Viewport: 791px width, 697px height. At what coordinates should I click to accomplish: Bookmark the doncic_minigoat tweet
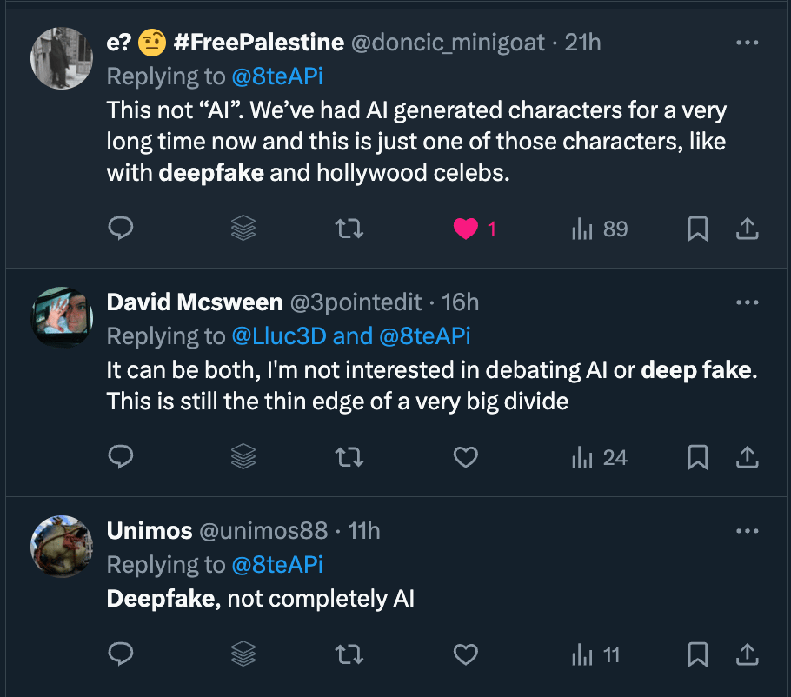(697, 229)
